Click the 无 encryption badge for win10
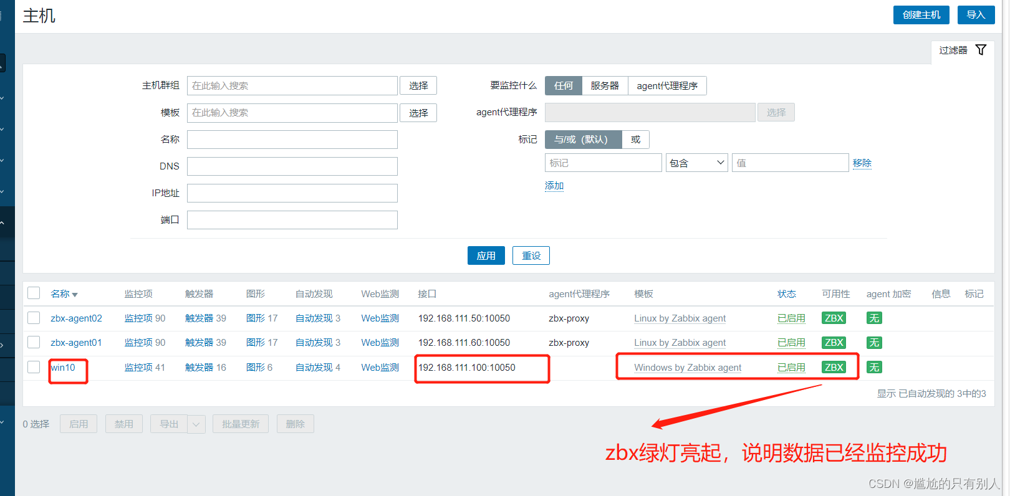 coord(874,367)
